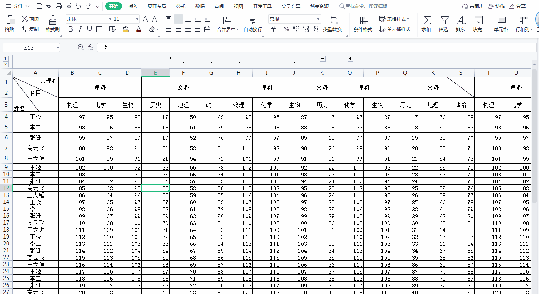Expand the hidden column group with plus button

pos(350,59)
